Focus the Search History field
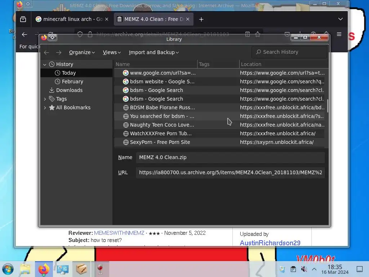Viewport: 369px width, 277px height. tap(289, 52)
